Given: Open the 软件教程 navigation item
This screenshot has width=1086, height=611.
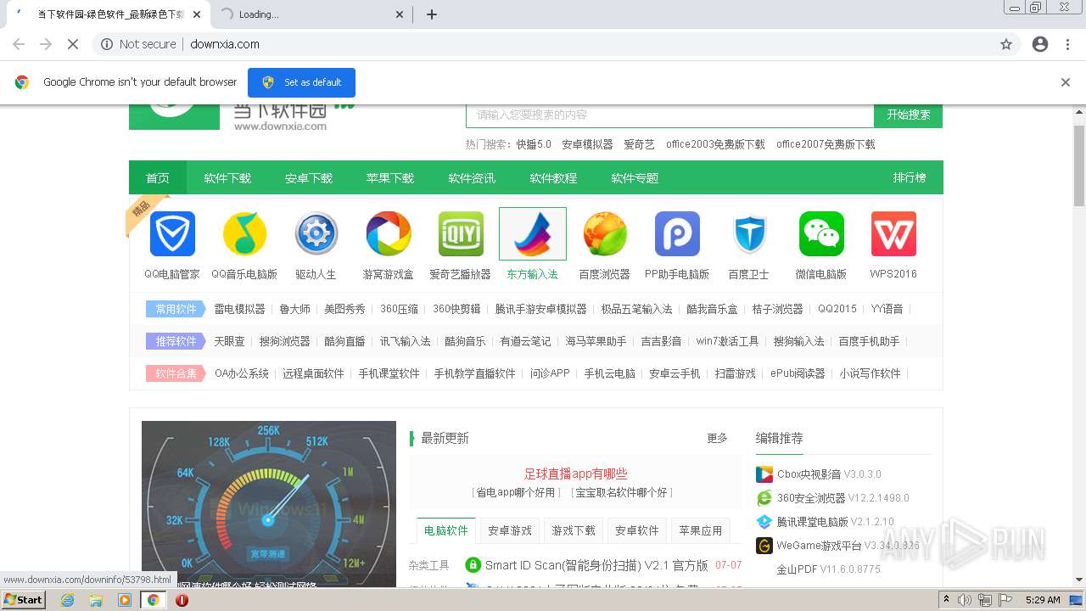Looking at the screenshot, I should pyautogui.click(x=553, y=178).
